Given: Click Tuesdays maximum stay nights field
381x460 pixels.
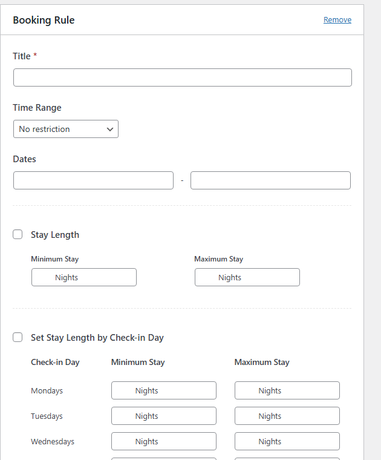Looking at the screenshot, I should coord(287,416).
